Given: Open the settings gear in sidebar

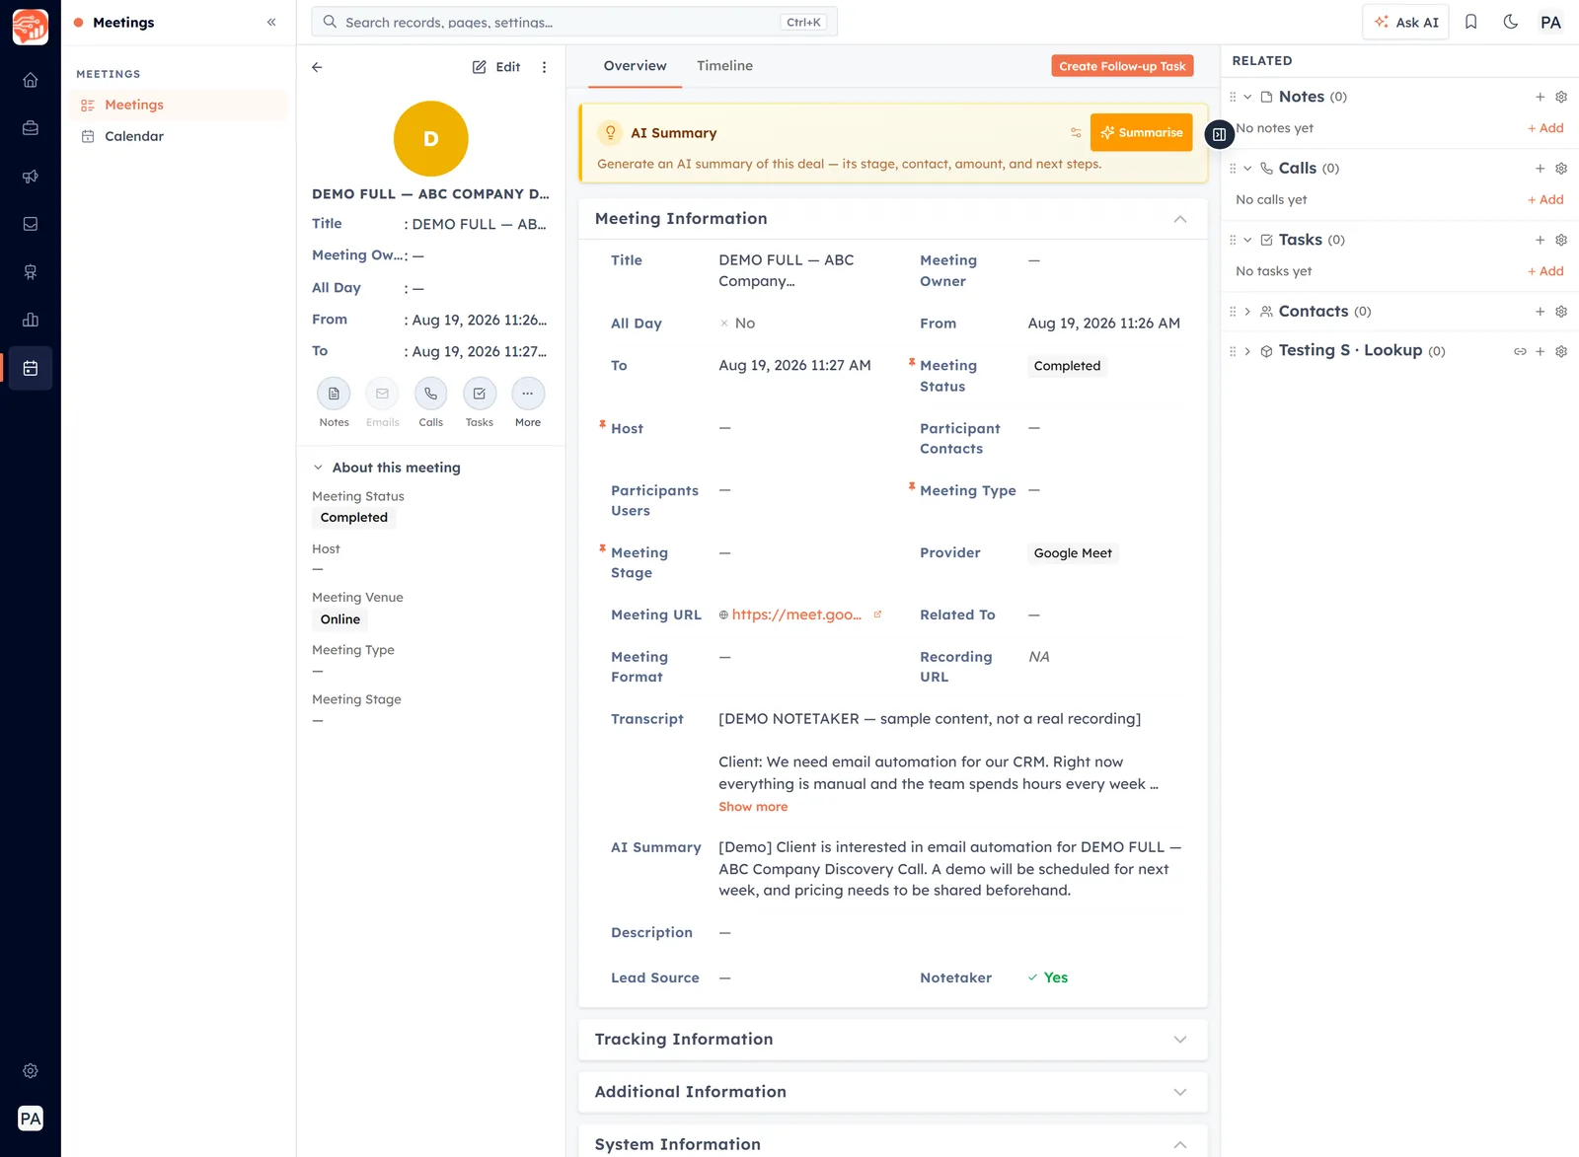Looking at the screenshot, I should (x=31, y=1071).
